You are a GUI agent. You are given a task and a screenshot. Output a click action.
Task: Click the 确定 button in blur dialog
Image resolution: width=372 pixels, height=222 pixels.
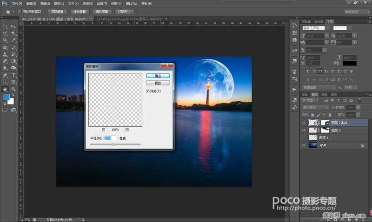[x=158, y=76]
